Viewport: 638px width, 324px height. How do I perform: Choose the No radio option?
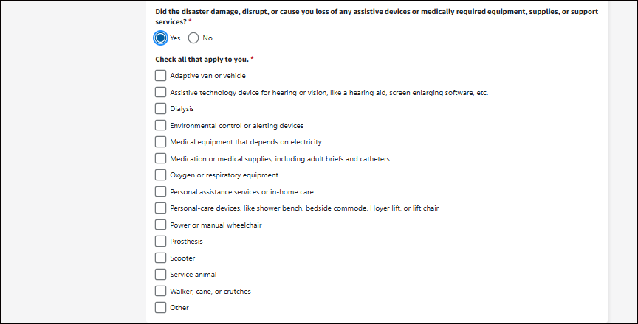[x=193, y=38]
